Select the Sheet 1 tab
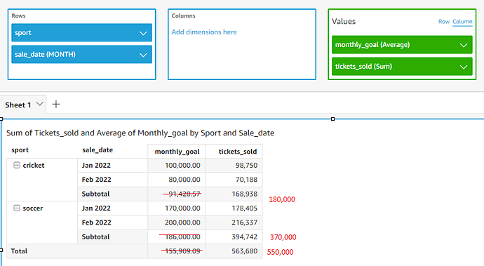This screenshot has width=484, height=266. [x=18, y=105]
